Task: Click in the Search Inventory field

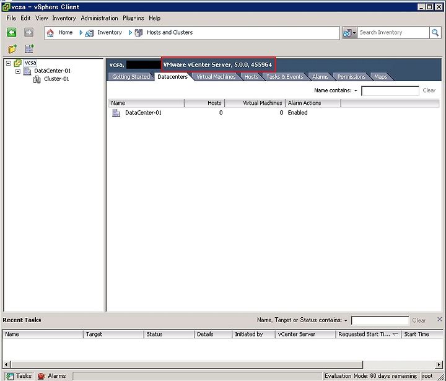Action: pyautogui.click(x=393, y=32)
